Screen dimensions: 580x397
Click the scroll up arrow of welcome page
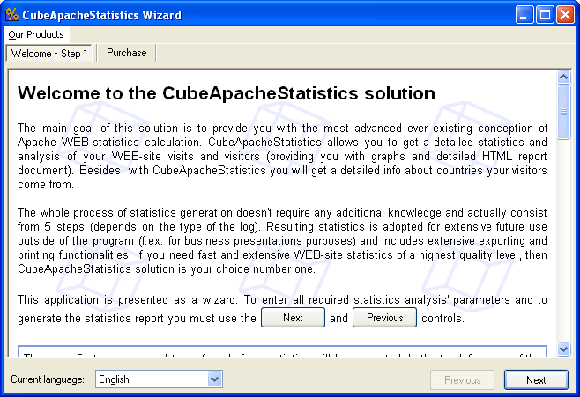click(564, 77)
